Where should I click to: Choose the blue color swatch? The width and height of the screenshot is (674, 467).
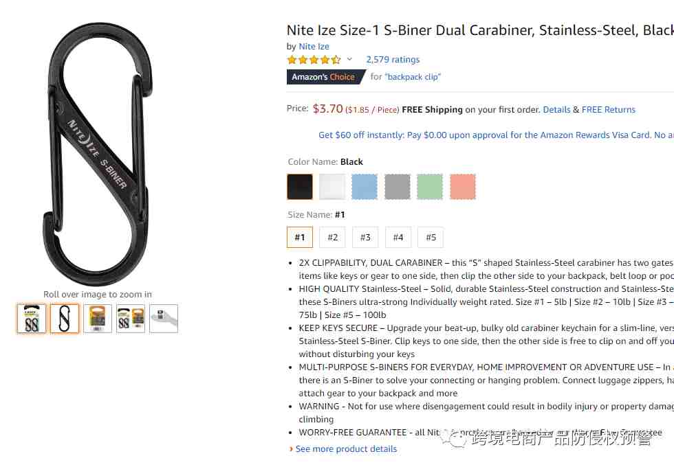(365, 187)
